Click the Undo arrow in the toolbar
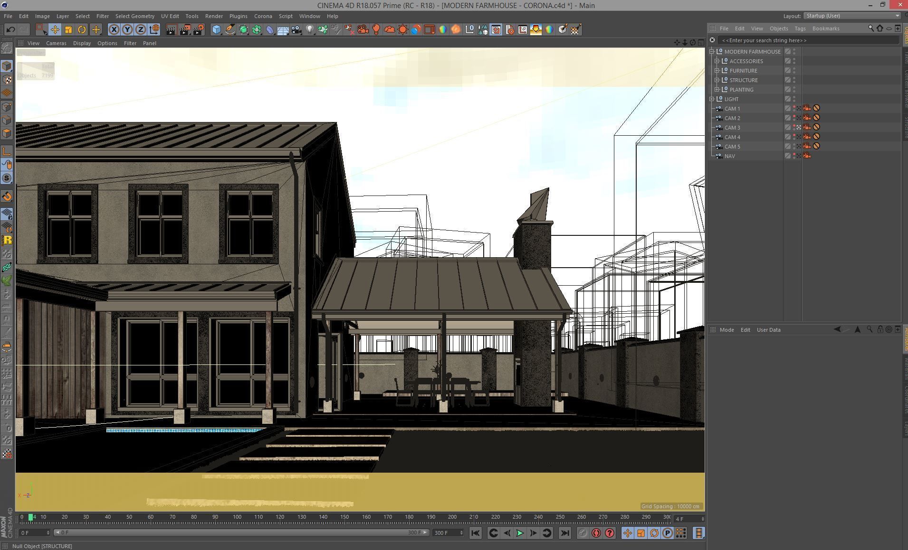The image size is (908, 550). (x=10, y=29)
